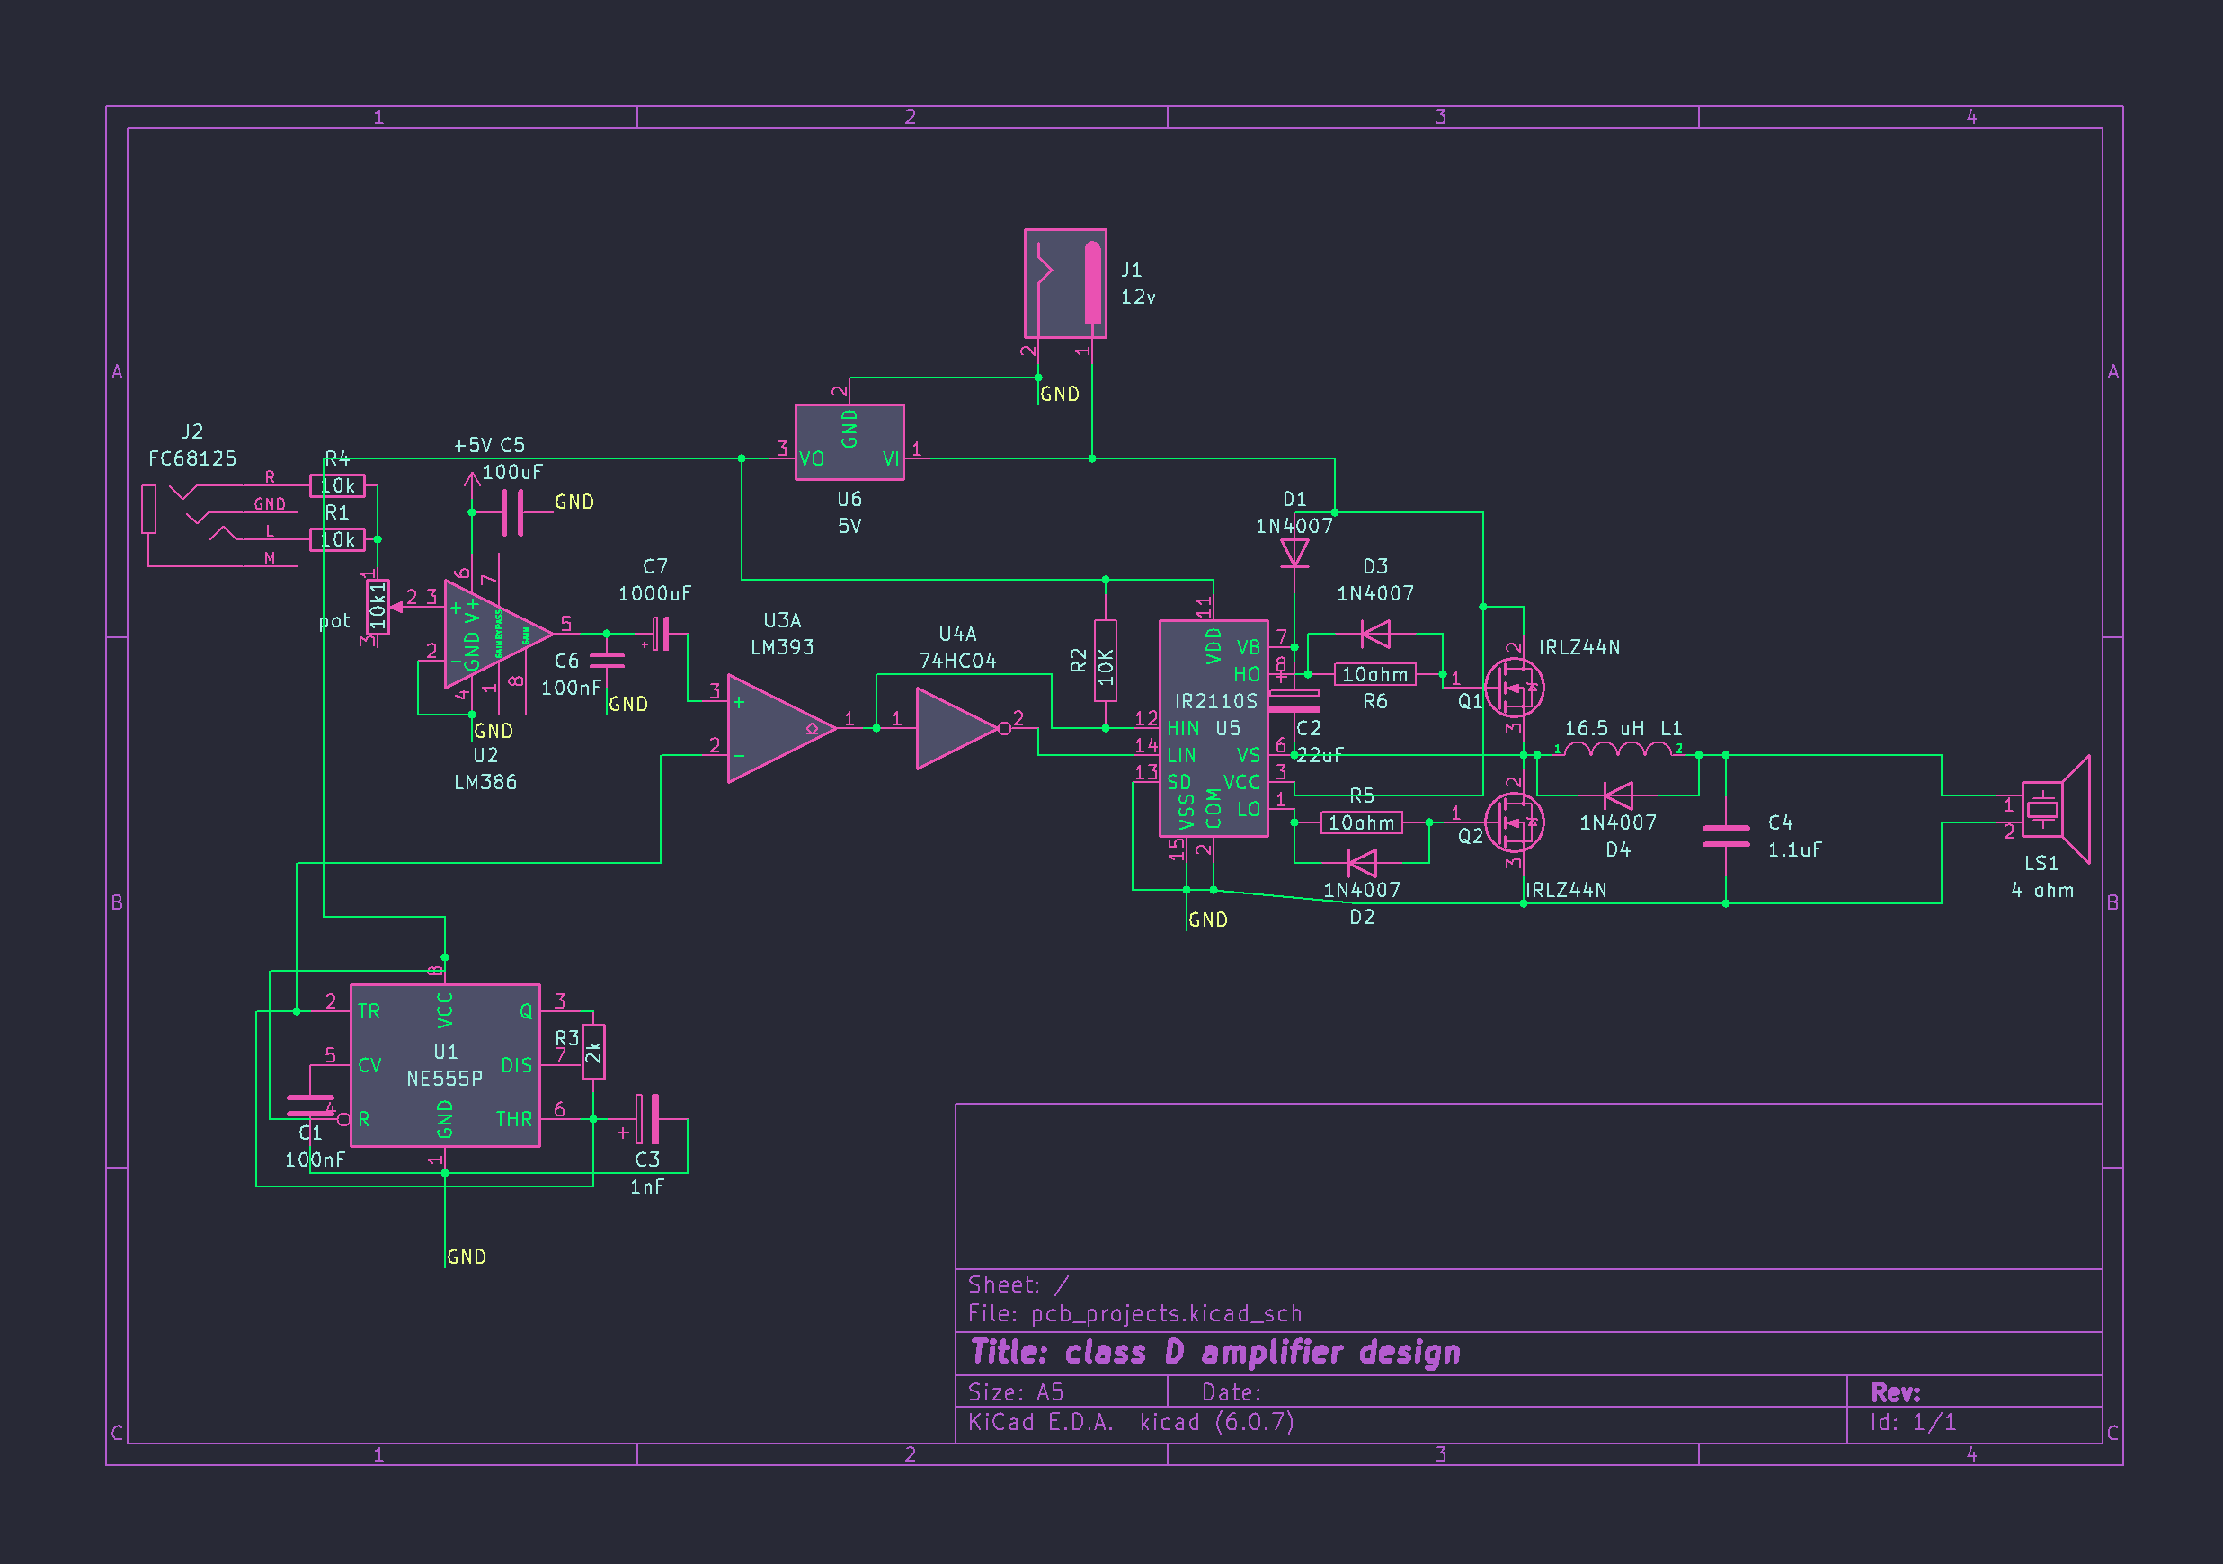Viewport: 2223px width, 1564px height.
Task: Click the IR2110S gate driver body U5
Action: tap(1214, 726)
